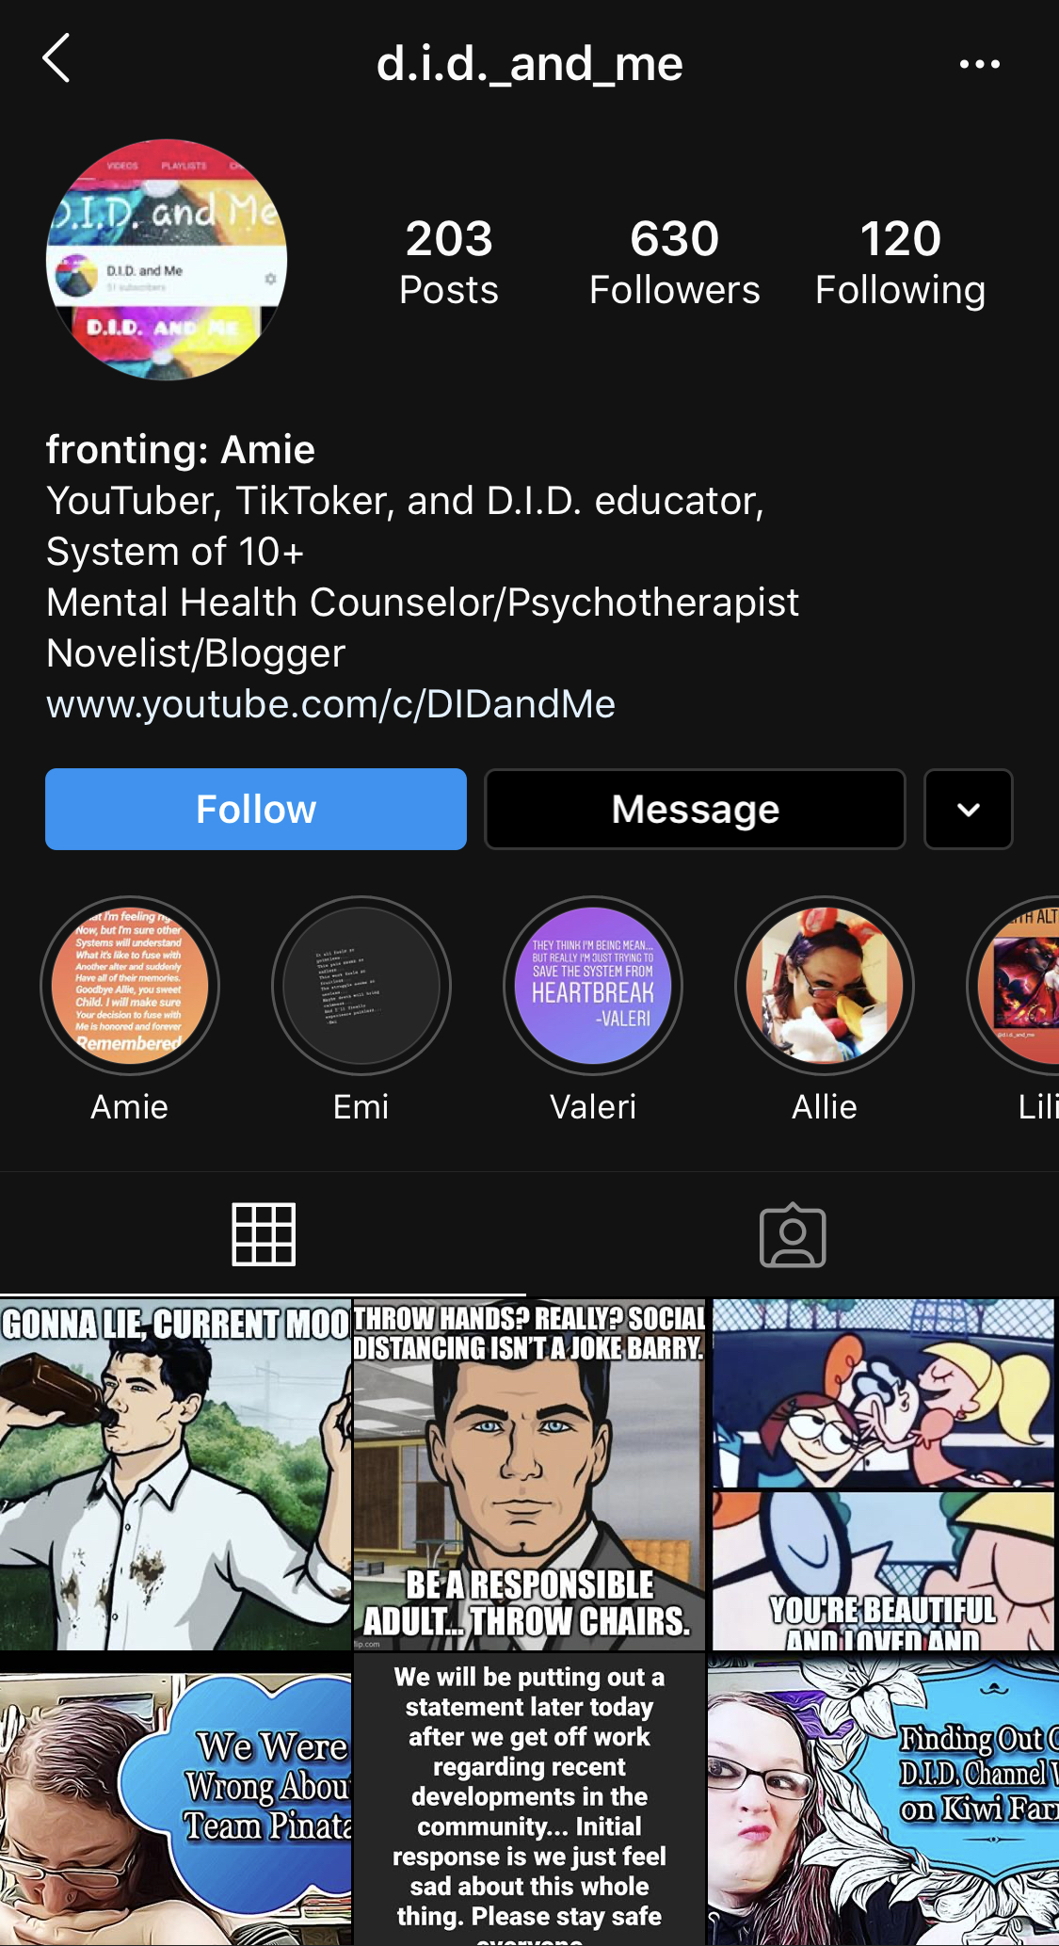Viewport: 1059px width, 1946px height.
Task: View the Allie story highlight
Action: (825, 986)
